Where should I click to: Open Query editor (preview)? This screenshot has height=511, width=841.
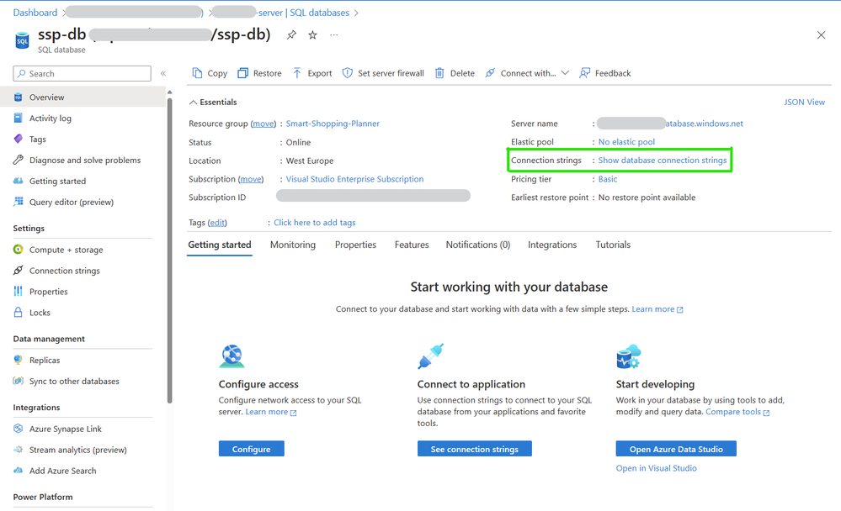[72, 202]
